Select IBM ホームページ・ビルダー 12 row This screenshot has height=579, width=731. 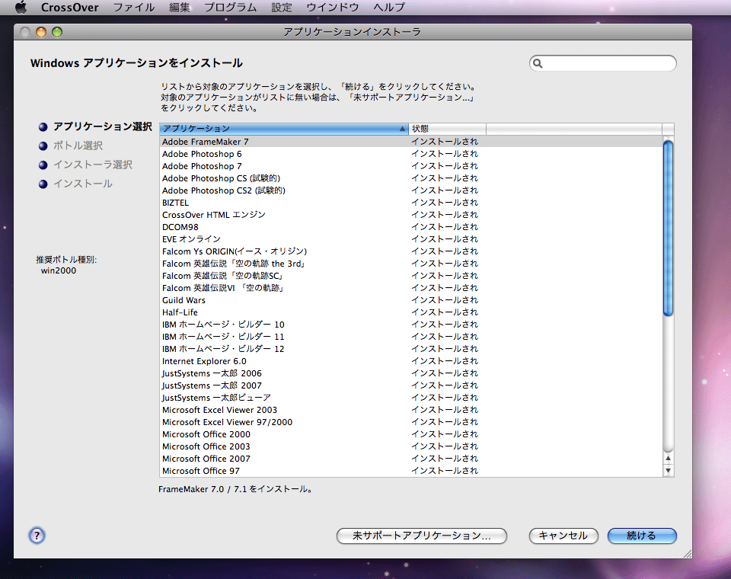click(x=410, y=348)
